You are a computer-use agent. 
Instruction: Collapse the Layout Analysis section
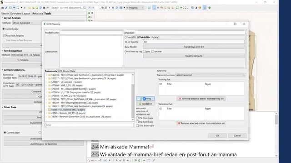(x=2, y=18)
